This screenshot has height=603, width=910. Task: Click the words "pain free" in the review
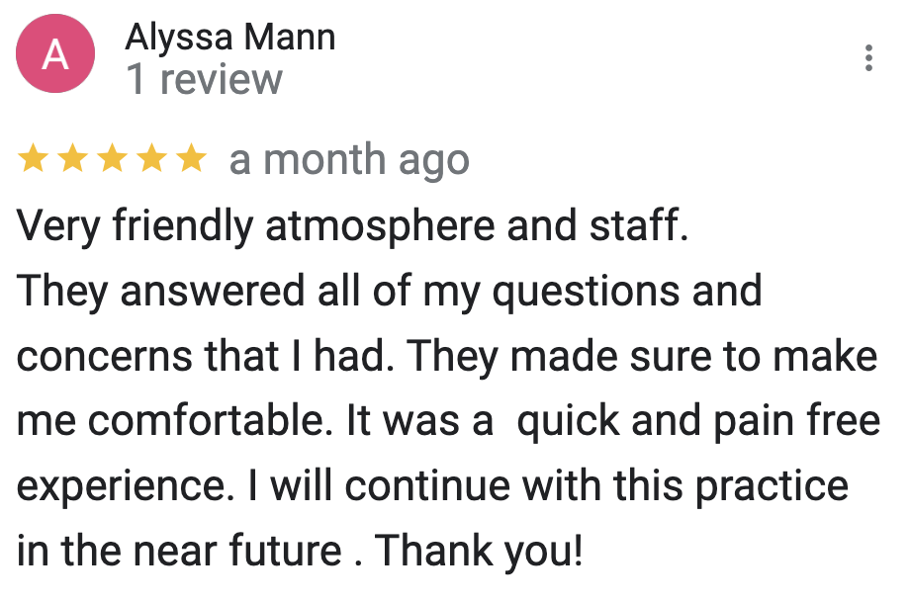[797, 421]
